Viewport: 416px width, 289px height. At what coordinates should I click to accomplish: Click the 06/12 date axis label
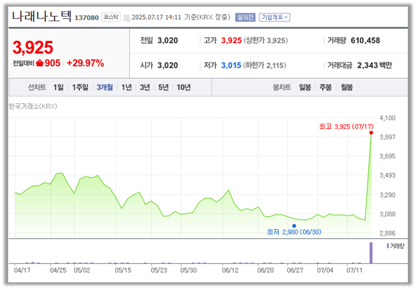tap(230, 270)
